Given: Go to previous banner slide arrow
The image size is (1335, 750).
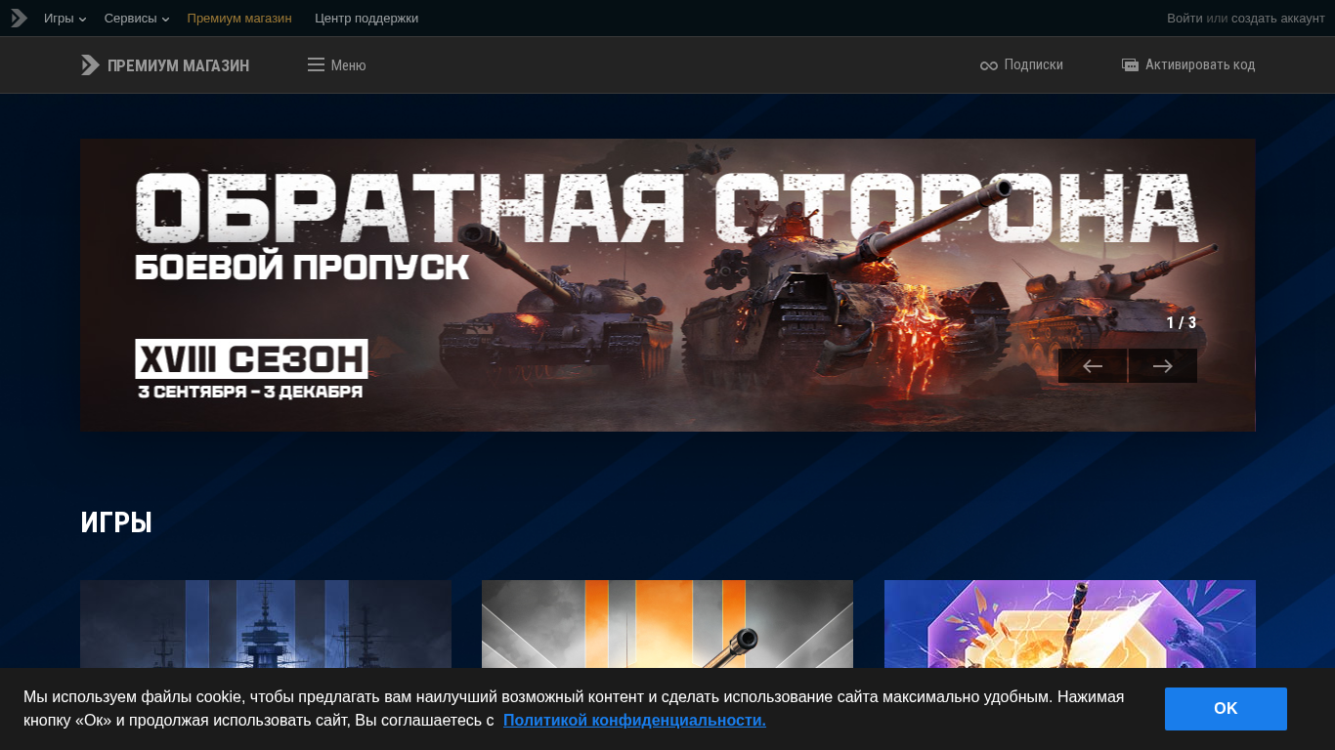Looking at the screenshot, I should pos(1093,365).
